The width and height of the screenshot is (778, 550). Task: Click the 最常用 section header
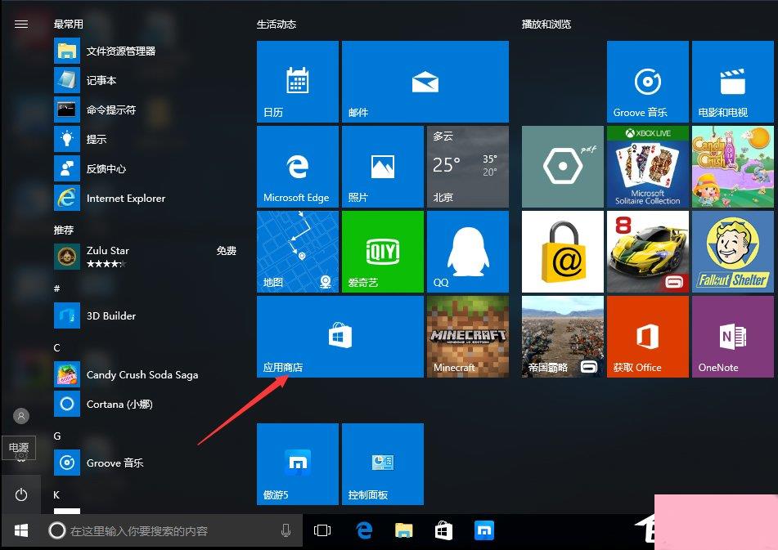tap(69, 24)
